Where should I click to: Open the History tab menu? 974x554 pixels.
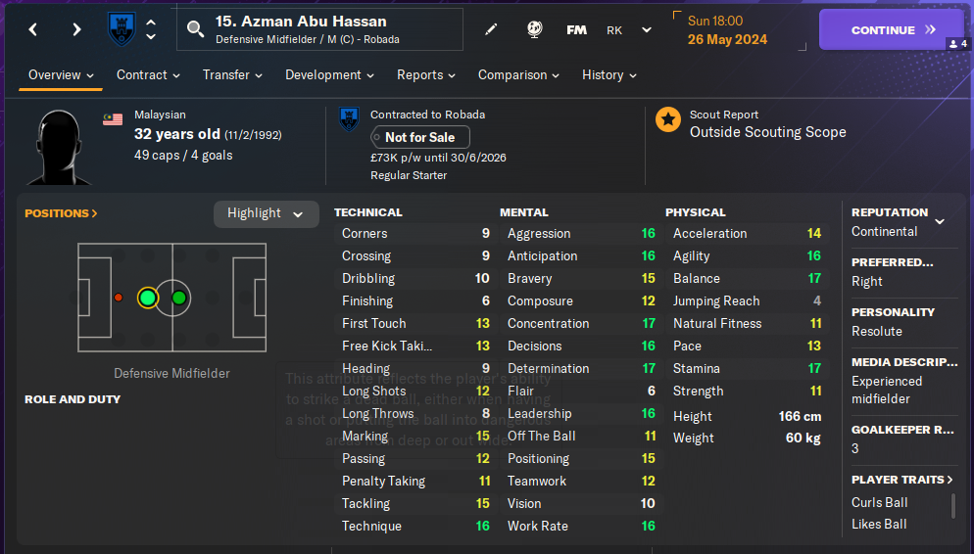coord(609,75)
